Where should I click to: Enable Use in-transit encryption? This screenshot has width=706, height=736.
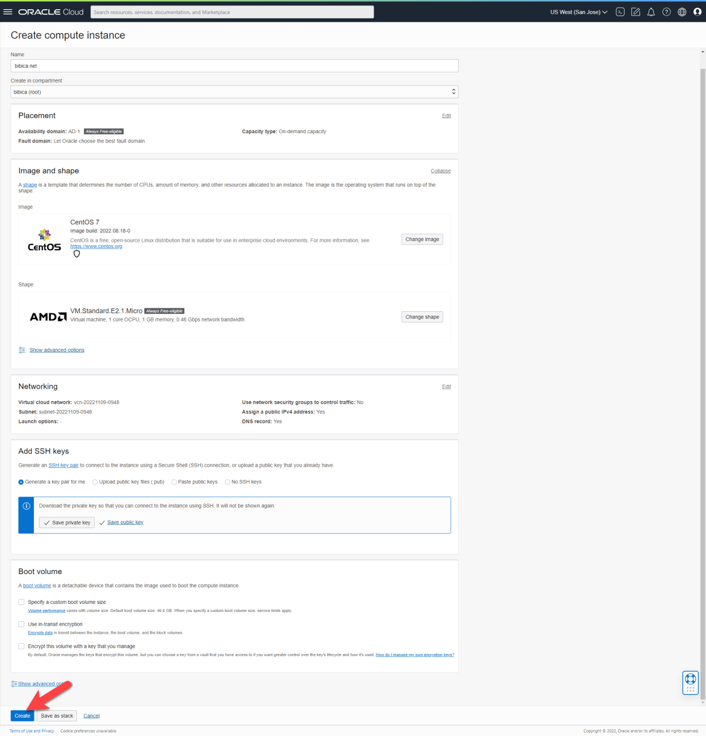(21, 624)
